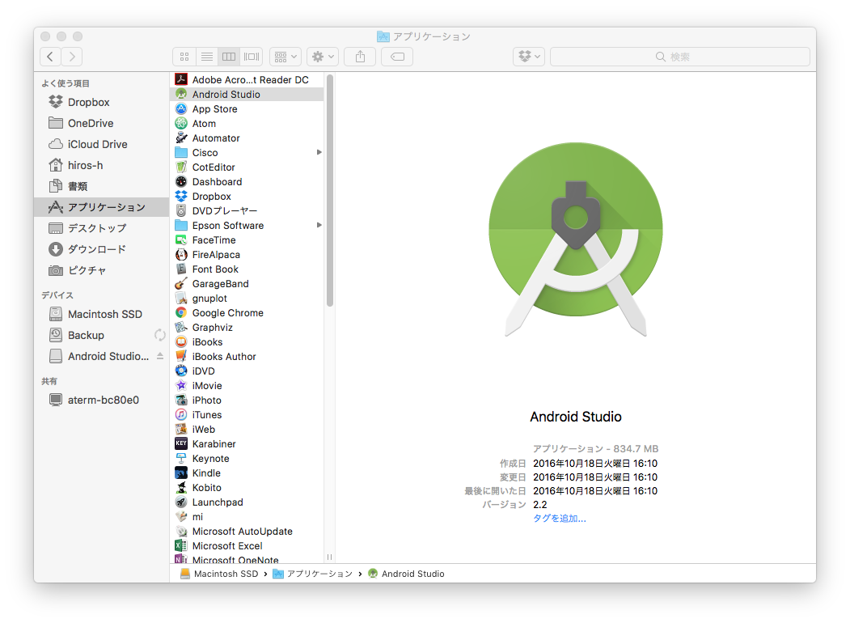Open the item arrangement dropdown

(x=285, y=57)
